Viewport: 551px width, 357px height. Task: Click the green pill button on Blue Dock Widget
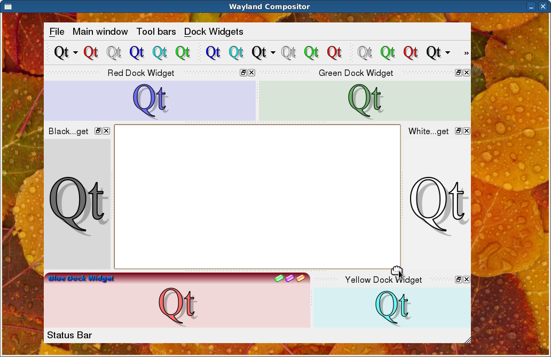279,278
